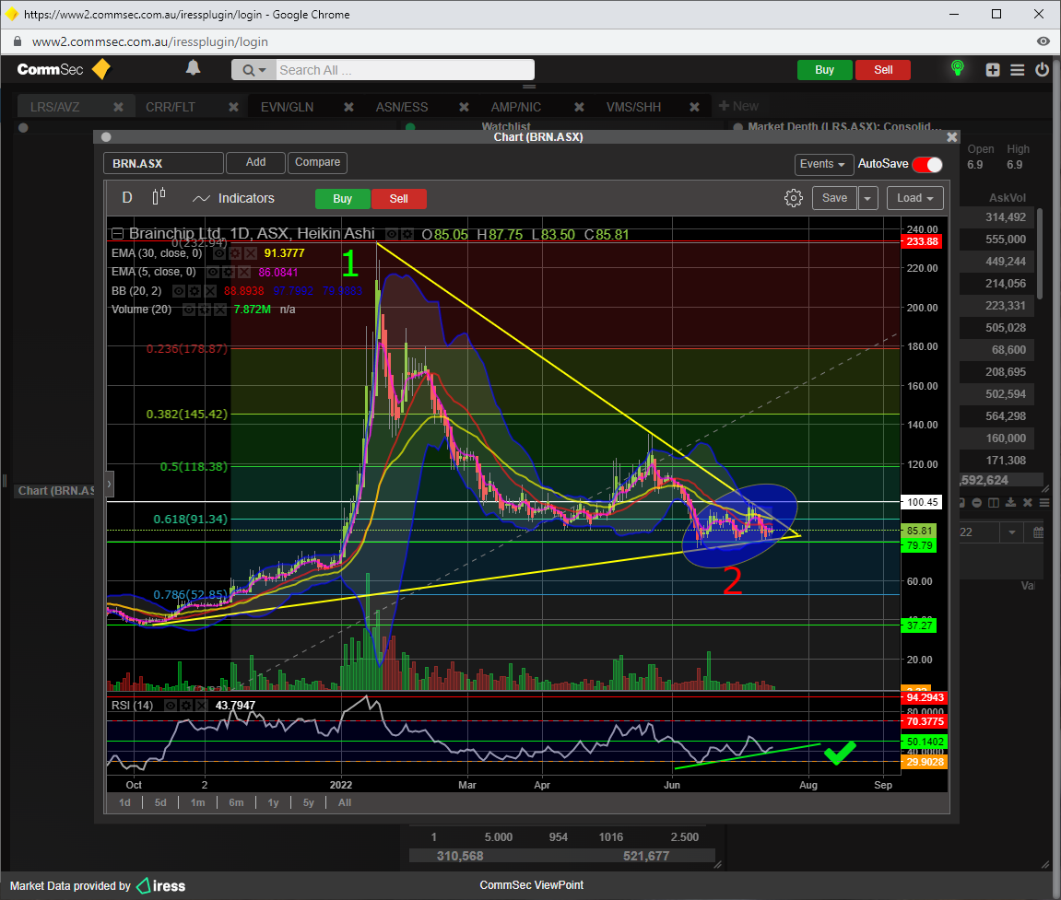Open the Save options arrow dropdown
This screenshot has height=900, width=1061.
(868, 198)
